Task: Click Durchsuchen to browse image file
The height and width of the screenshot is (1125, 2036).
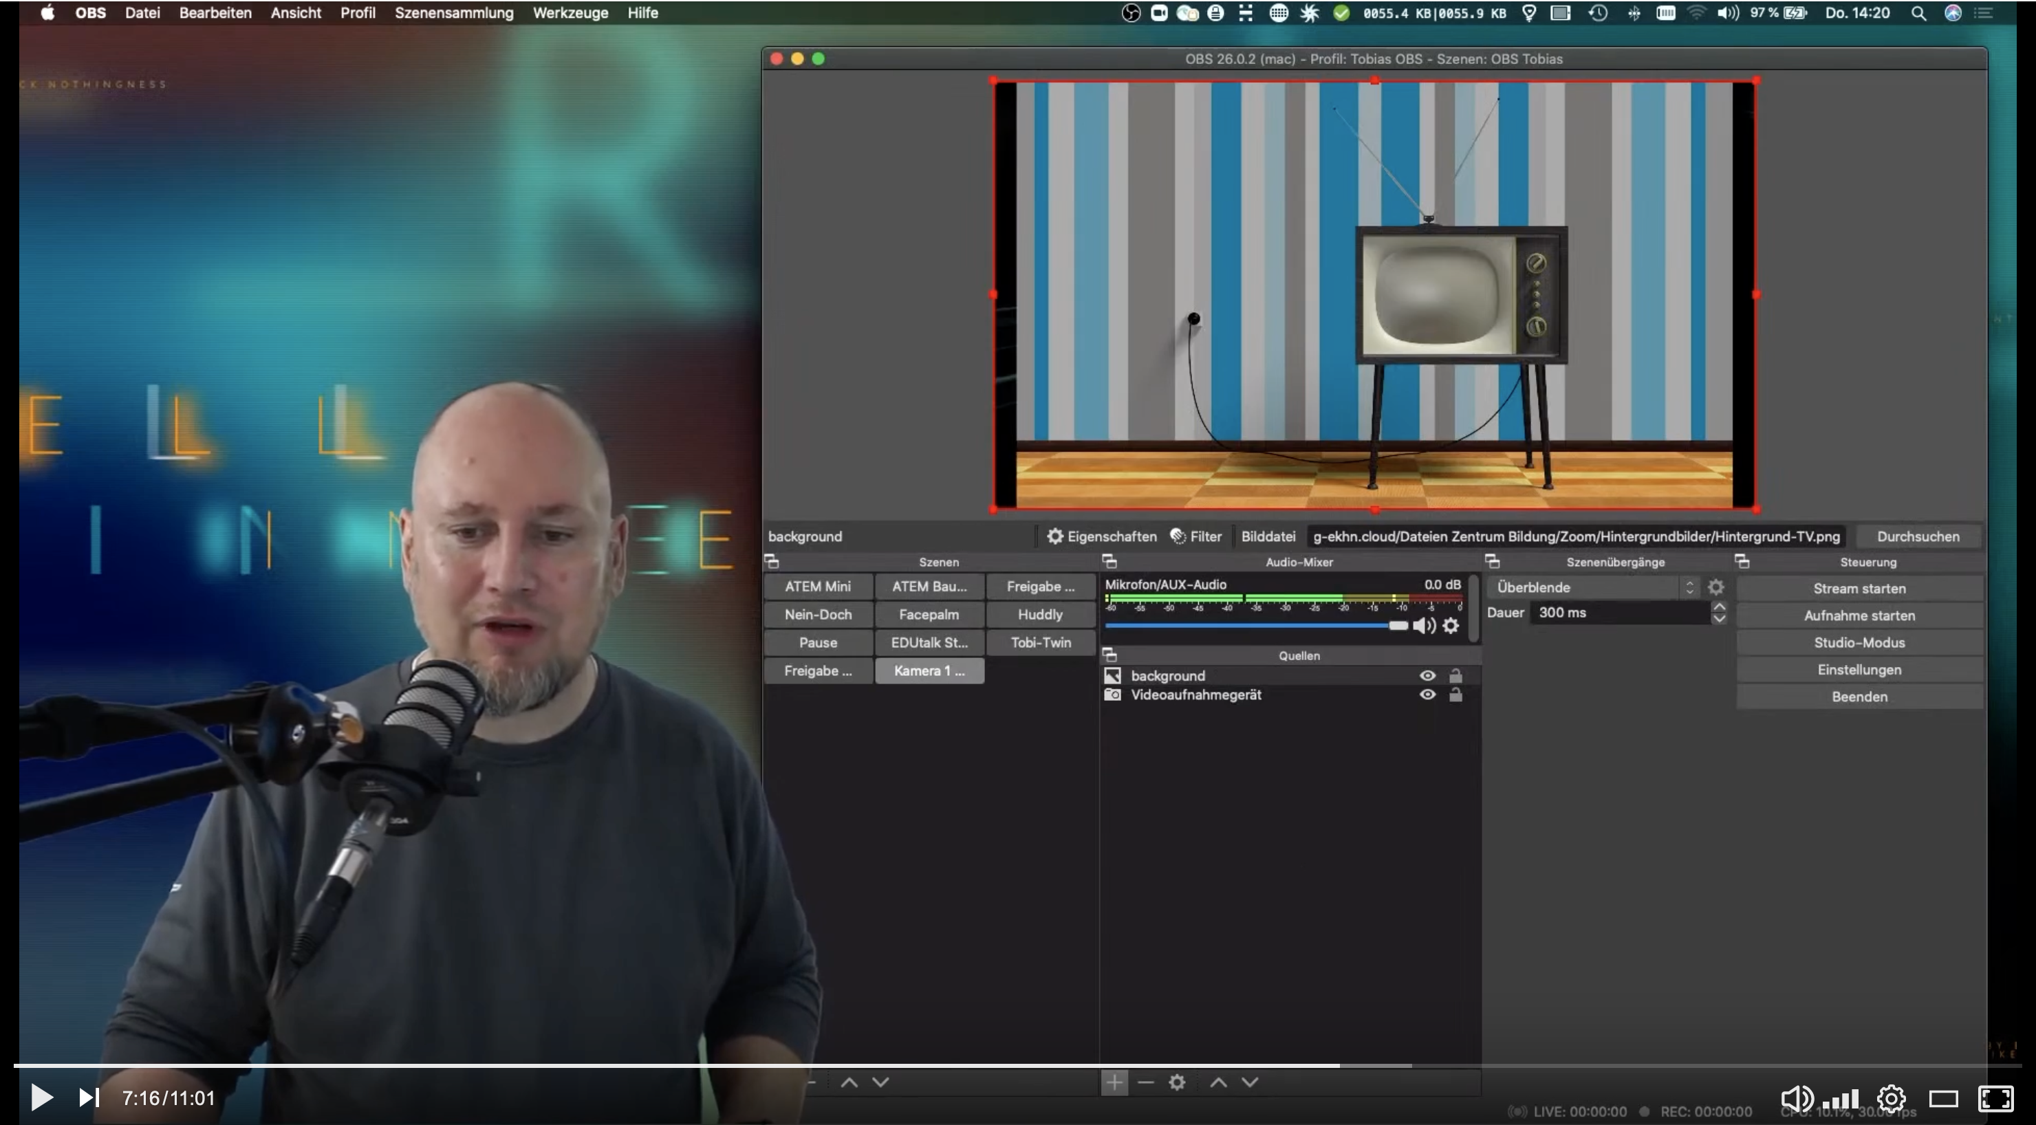Action: tap(1918, 536)
